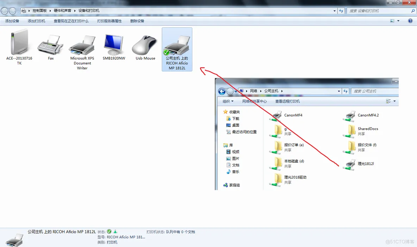The image size is (417, 247).
Task: Open the view options dropdown arrow in main toolbar
Action: 398,21
